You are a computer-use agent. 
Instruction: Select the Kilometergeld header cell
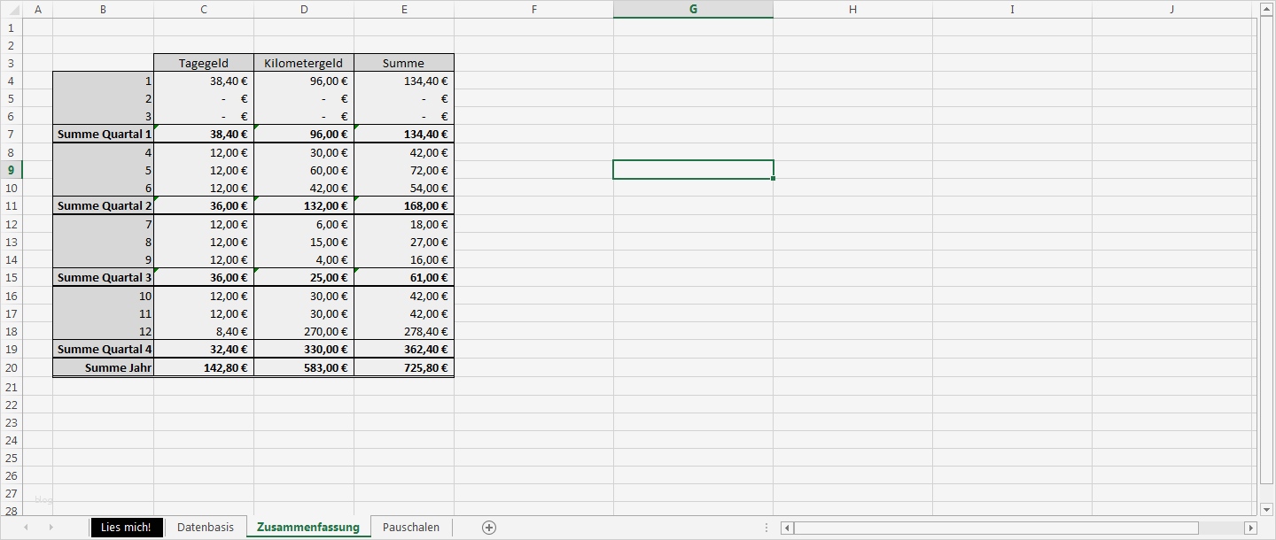pyautogui.click(x=304, y=63)
